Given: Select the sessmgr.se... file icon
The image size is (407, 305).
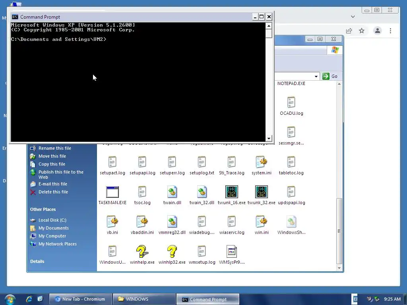Looking at the screenshot, I should (291, 132).
